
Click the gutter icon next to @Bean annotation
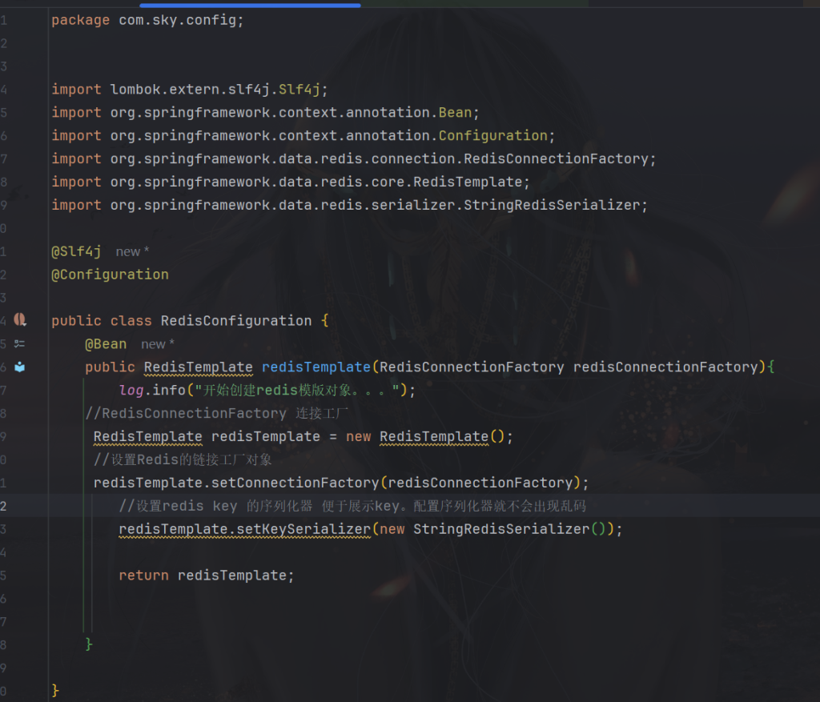(x=20, y=343)
